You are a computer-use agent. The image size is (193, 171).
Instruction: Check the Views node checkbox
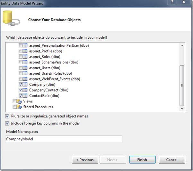[x=15, y=101]
